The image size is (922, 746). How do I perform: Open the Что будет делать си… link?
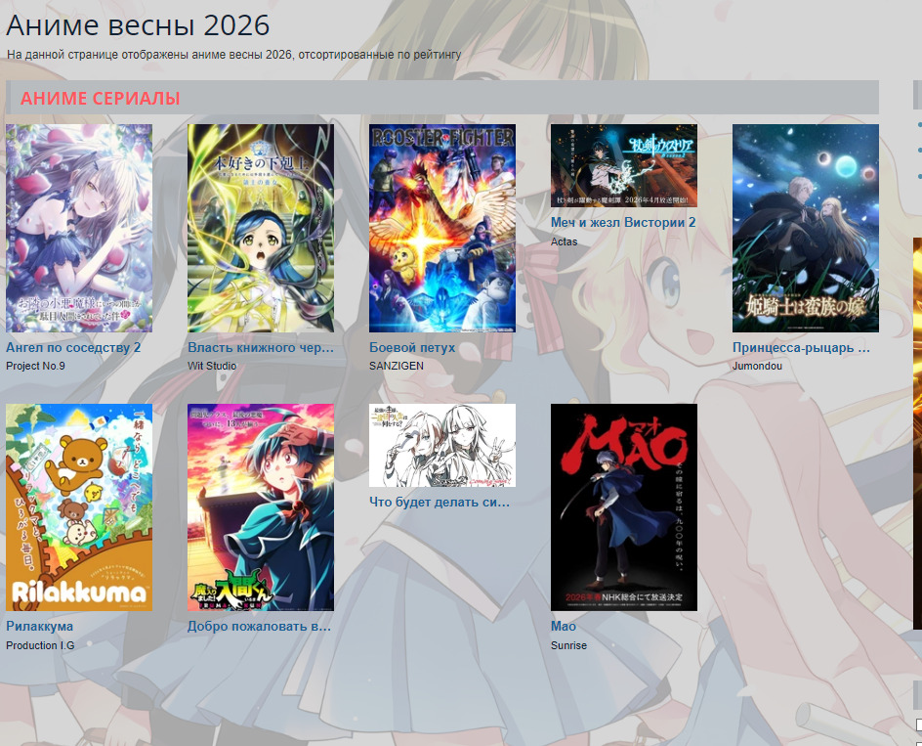click(440, 502)
